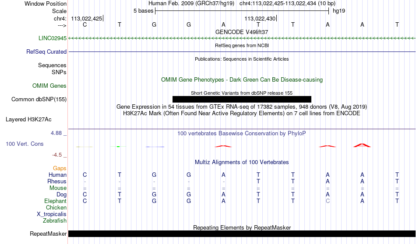
Task: Click the blue RefSeq Curated gene line
Action: pyautogui.click(x=242, y=52)
